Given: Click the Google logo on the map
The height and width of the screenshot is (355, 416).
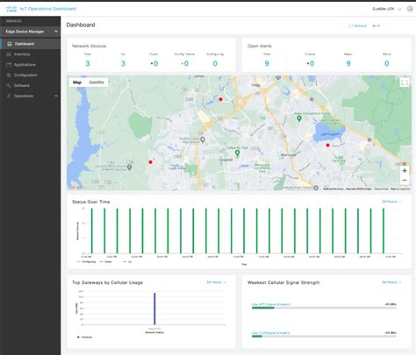Looking at the screenshot, I should point(75,187).
